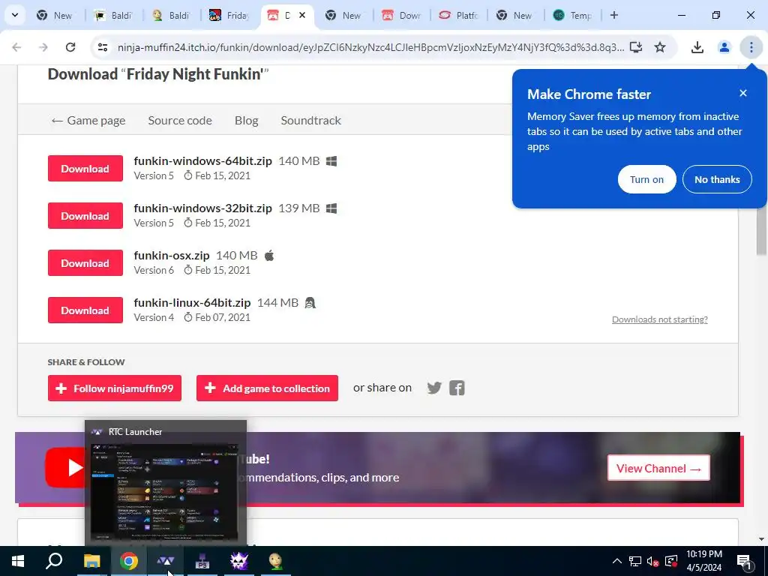Image resolution: width=768 pixels, height=576 pixels.
Task: Share on Twitter icon
Action: point(434,388)
